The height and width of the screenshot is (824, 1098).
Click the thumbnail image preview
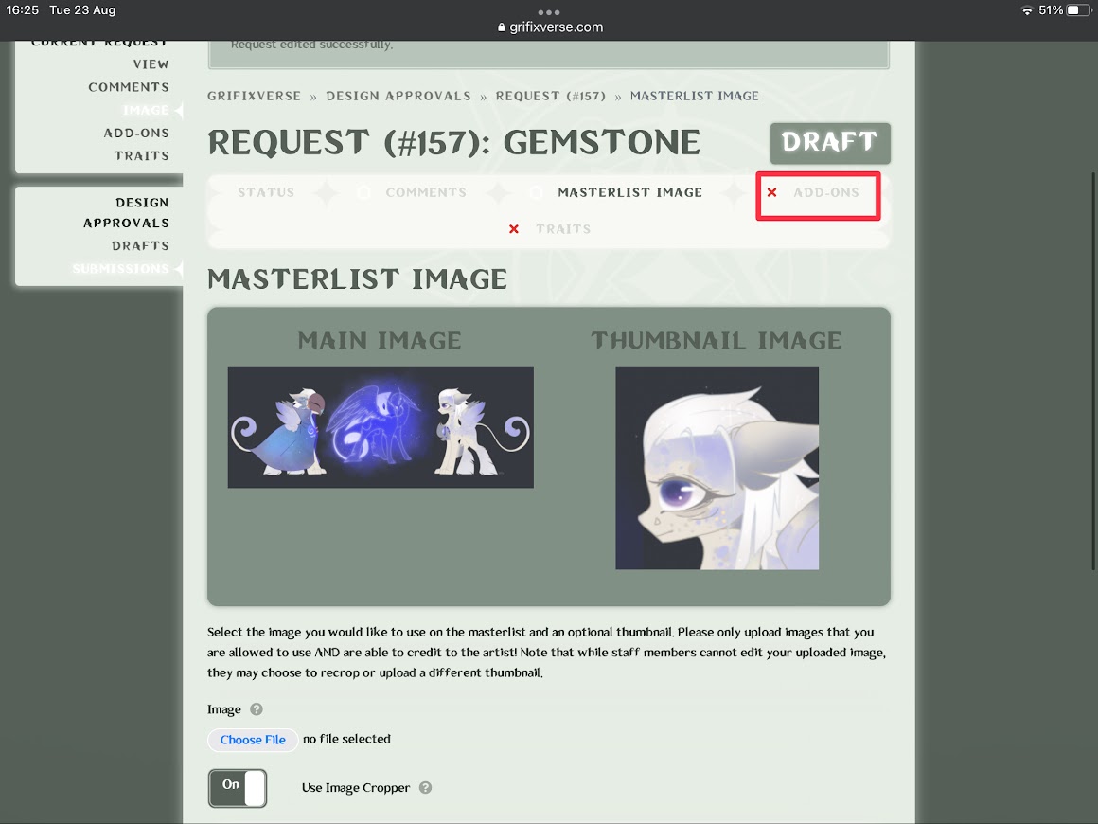coord(717,468)
